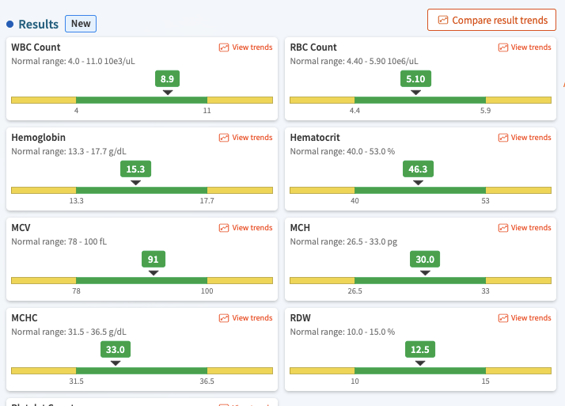Click Normal range 40.0 - 53.0 % text
The height and width of the screenshot is (406, 565).
pos(343,152)
